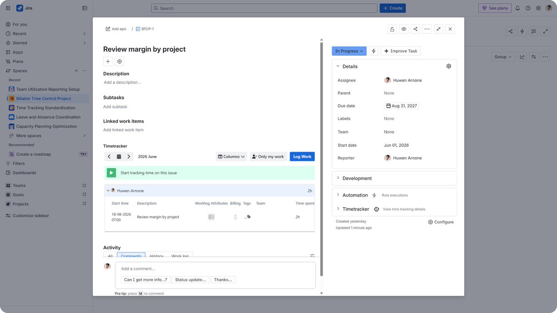
Task: Click the Add a comment field
Action: click(x=215, y=269)
